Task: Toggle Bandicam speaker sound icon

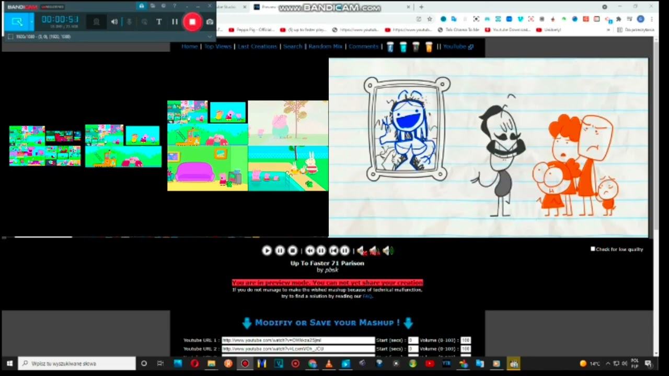Action: click(114, 22)
